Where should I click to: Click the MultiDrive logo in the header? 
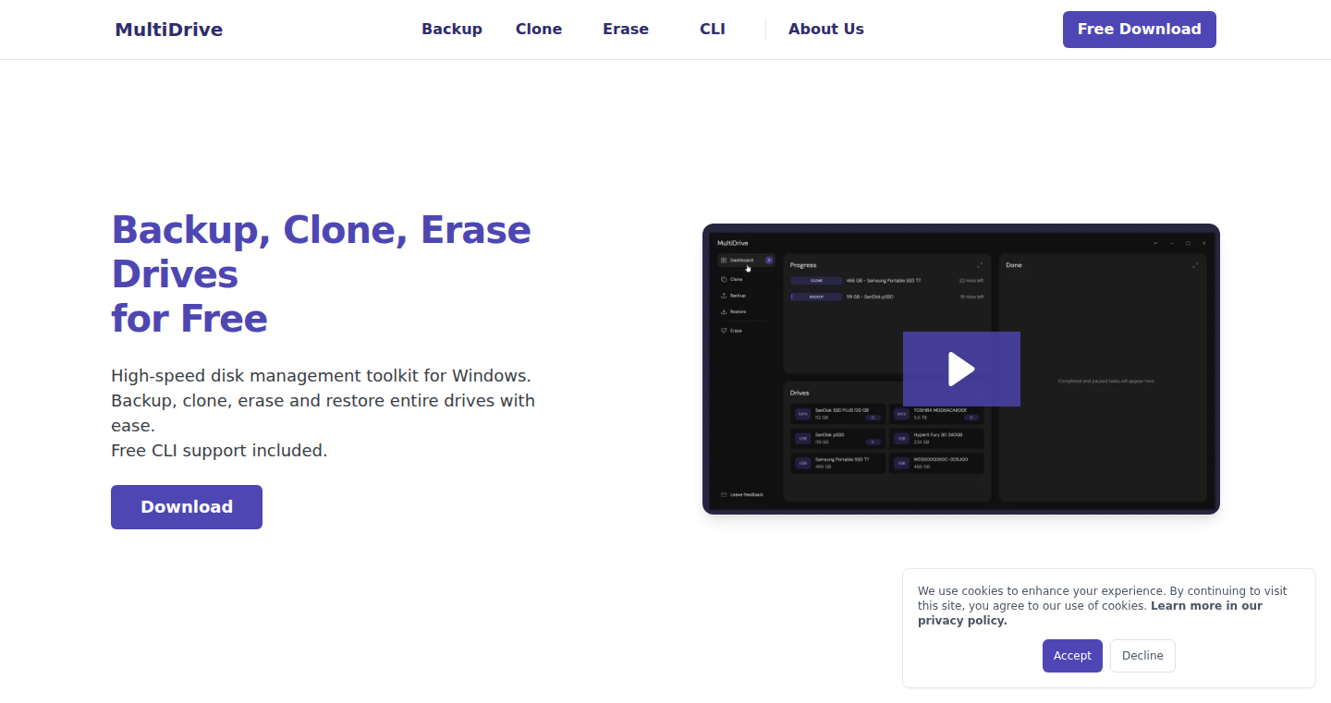[169, 30]
